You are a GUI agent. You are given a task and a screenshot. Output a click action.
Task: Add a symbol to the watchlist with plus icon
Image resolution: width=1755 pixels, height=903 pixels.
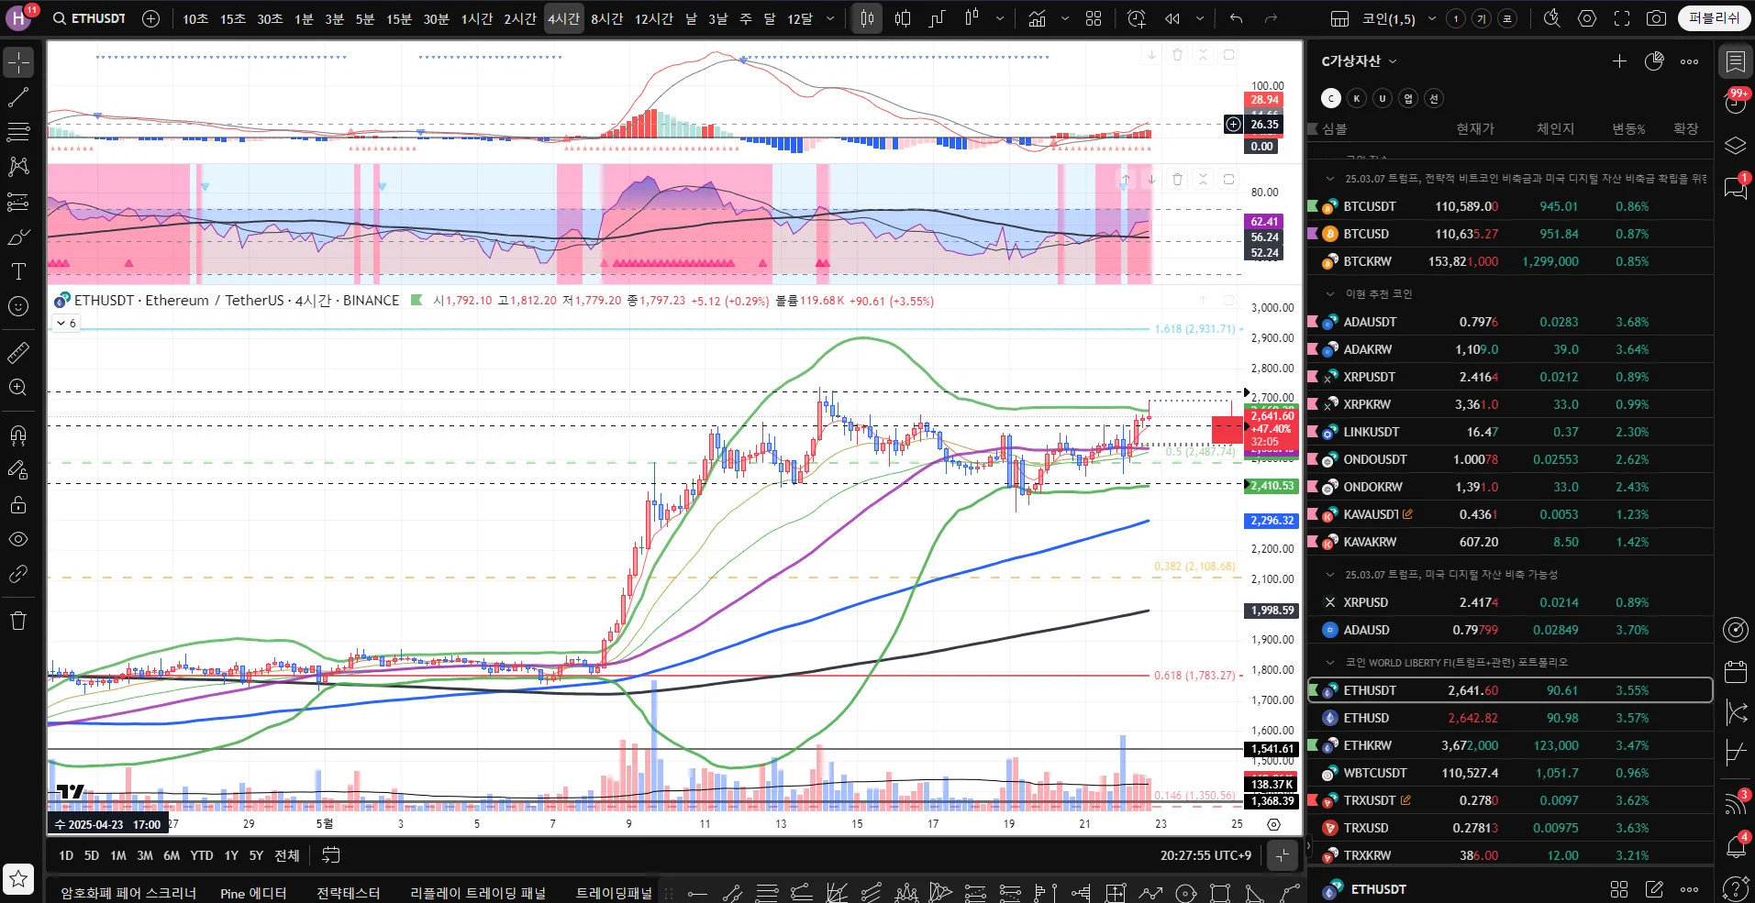tap(1619, 61)
